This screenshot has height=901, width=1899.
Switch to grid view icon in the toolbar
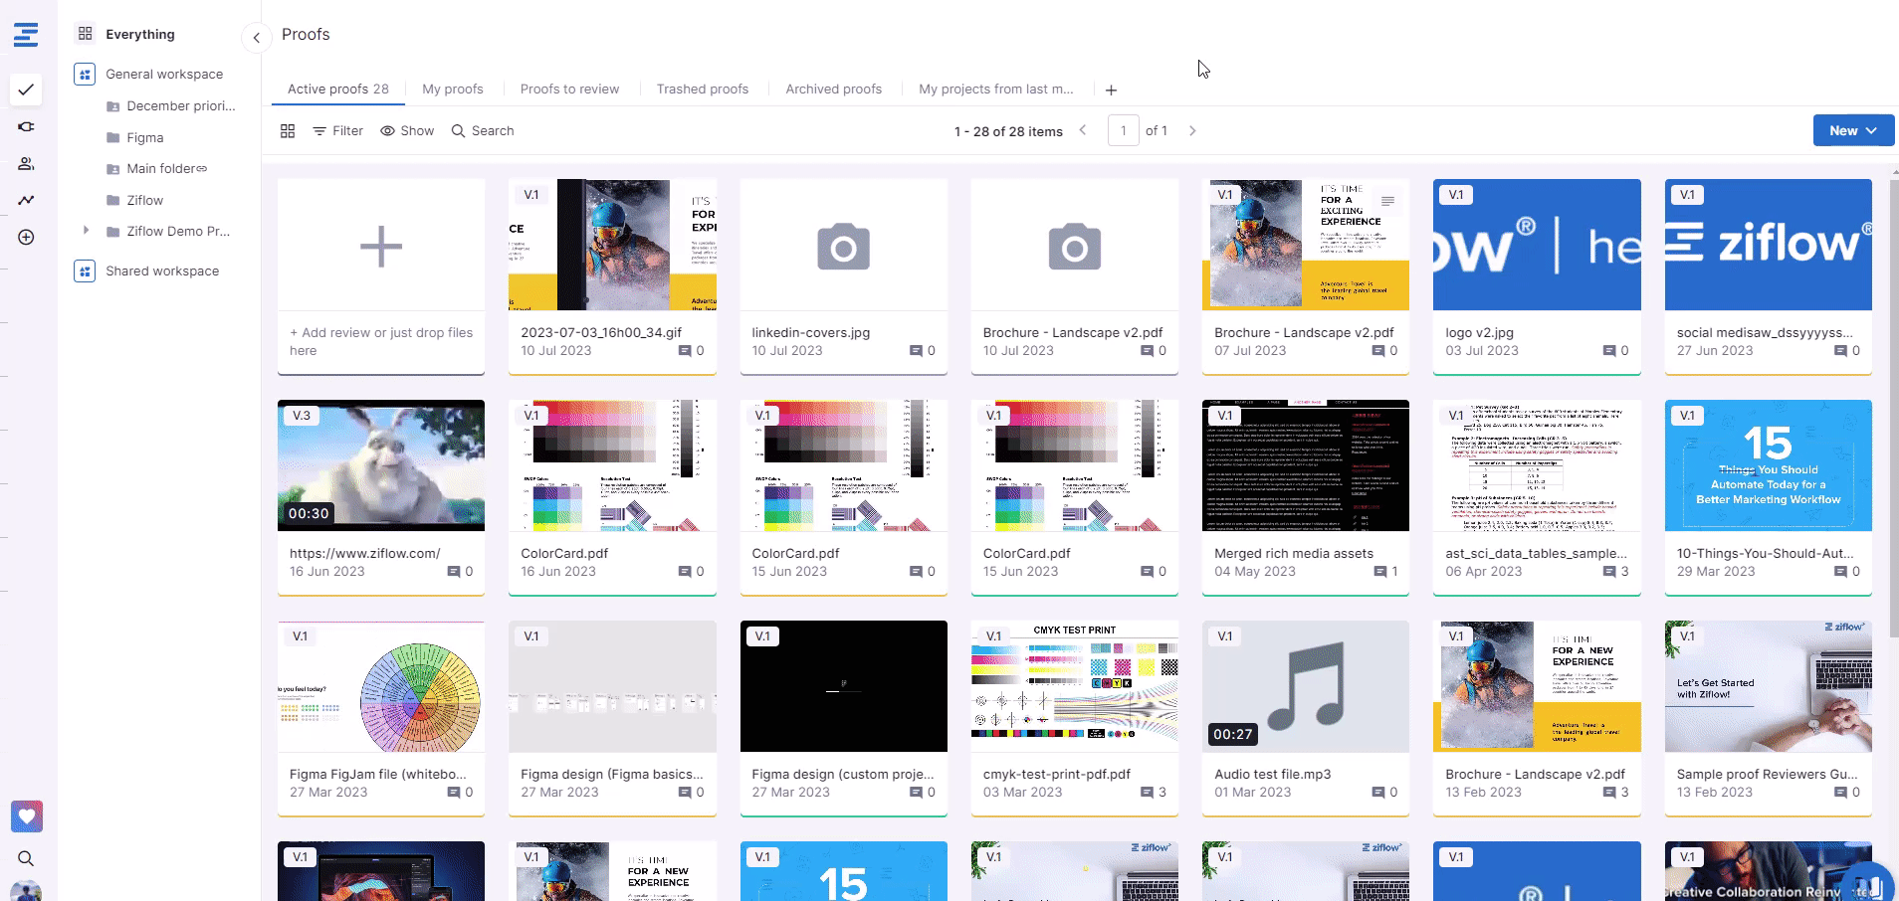pyautogui.click(x=288, y=131)
